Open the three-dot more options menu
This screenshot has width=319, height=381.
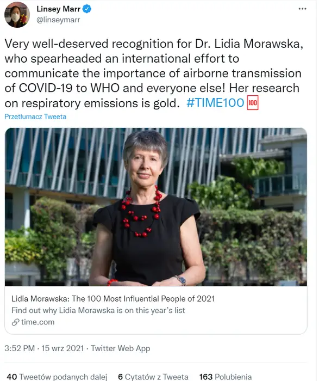coord(302,9)
